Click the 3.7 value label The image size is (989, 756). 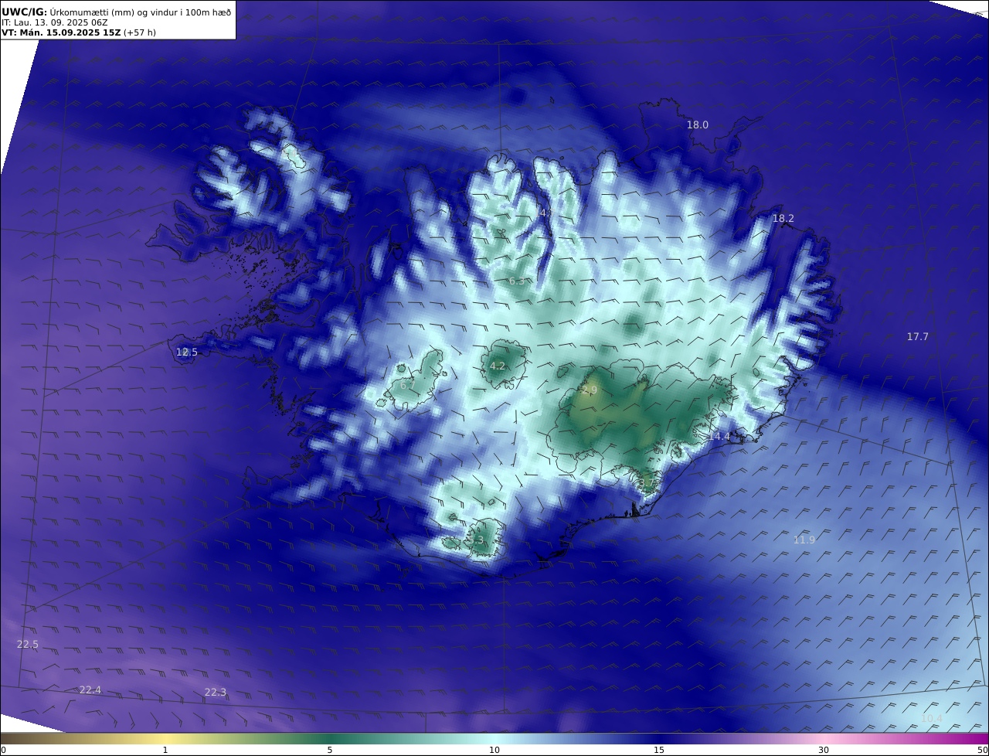pyautogui.click(x=647, y=483)
